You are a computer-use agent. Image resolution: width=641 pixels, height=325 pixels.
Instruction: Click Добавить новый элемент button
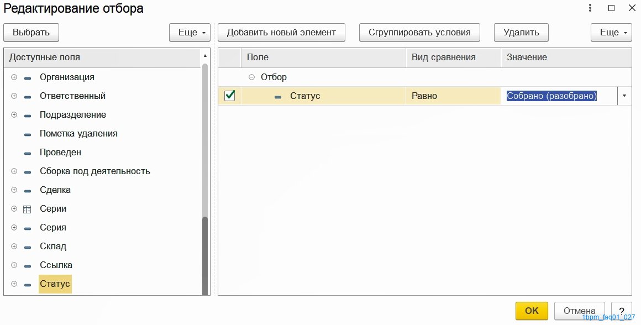tap(281, 32)
